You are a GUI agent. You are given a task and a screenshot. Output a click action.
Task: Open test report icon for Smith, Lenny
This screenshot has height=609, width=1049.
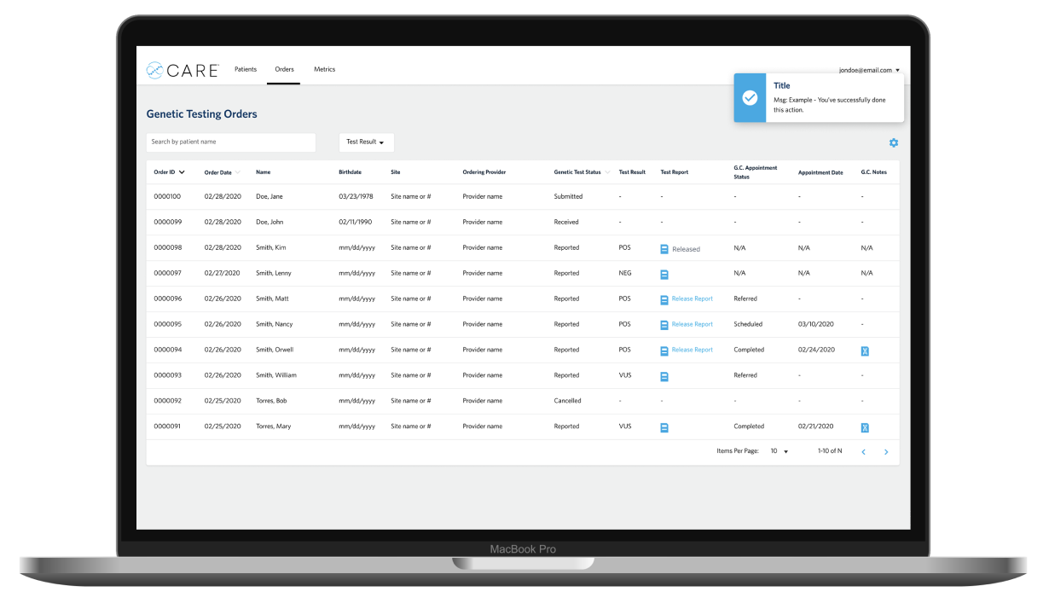point(664,275)
